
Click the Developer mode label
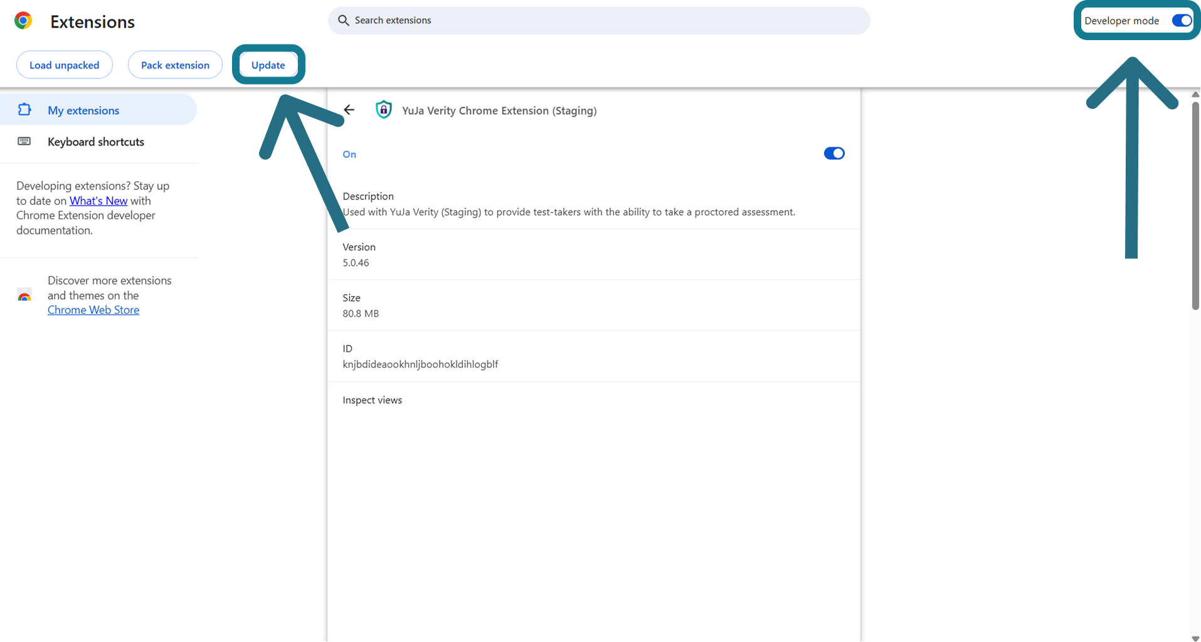tap(1121, 21)
